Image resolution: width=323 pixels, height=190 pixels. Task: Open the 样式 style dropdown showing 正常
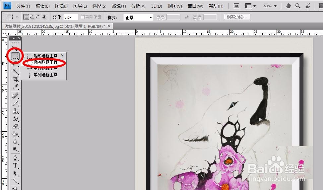coord(138,18)
